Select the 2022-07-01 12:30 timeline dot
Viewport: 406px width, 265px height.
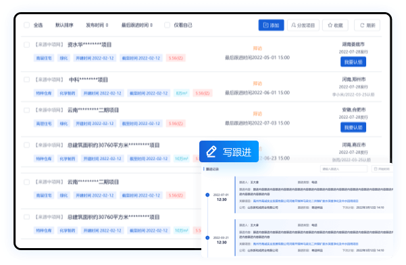[207, 195]
